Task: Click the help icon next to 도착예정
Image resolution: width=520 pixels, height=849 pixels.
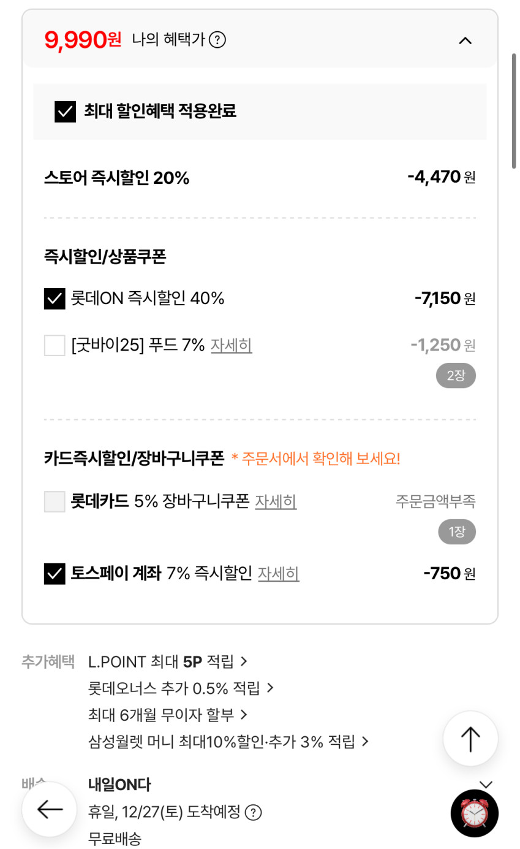Action: pyautogui.click(x=253, y=813)
